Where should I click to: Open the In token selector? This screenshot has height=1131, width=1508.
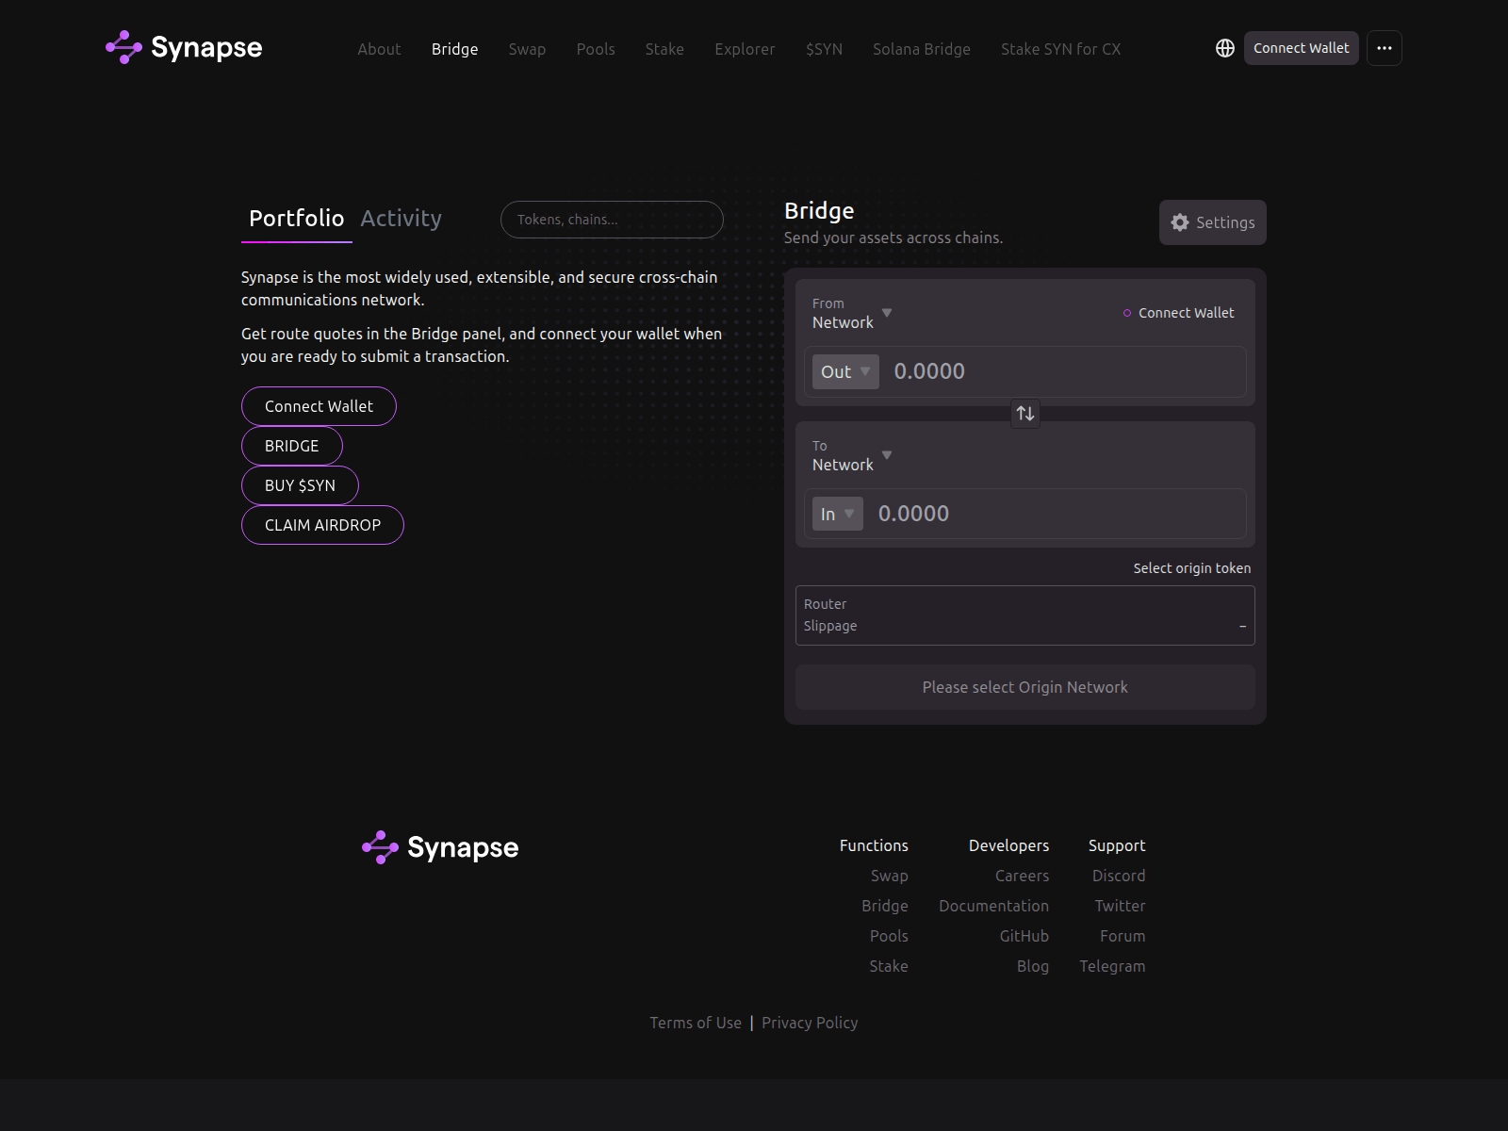click(x=837, y=514)
